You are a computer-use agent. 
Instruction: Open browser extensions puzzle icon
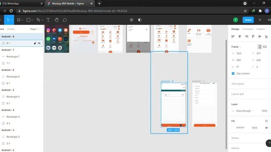pyautogui.click(x=260, y=11)
